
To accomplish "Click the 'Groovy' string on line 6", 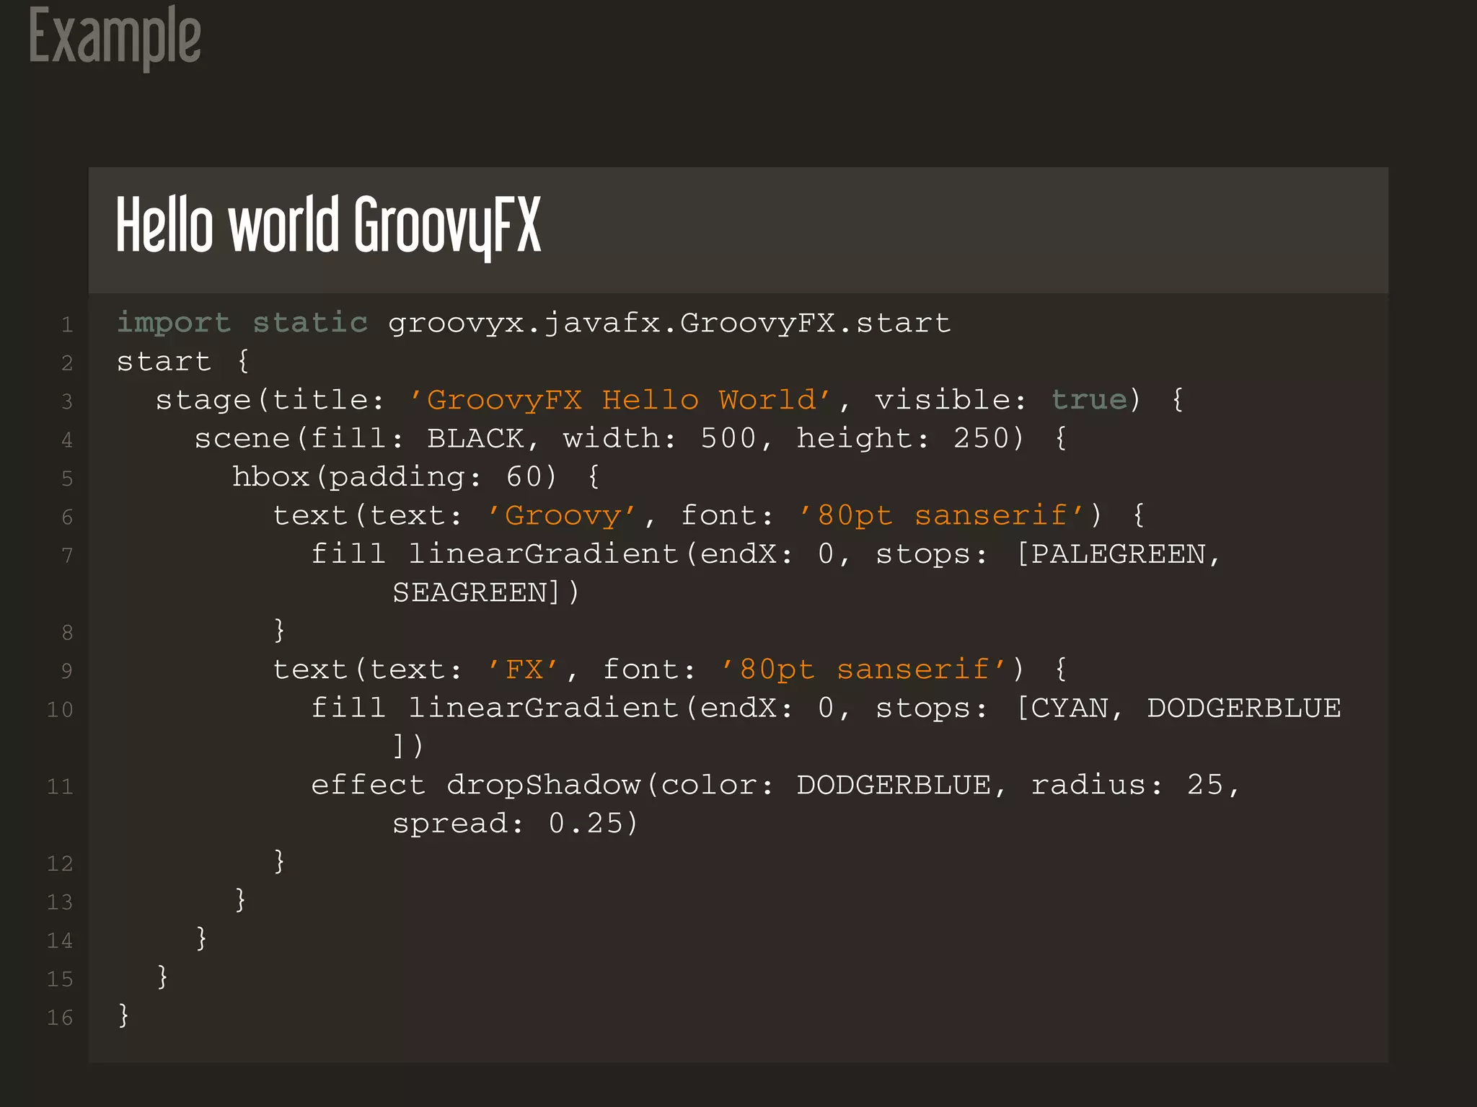I will [563, 515].
